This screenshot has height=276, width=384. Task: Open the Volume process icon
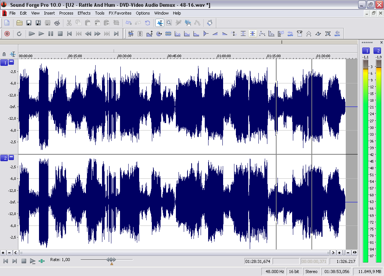(x=337, y=34)
